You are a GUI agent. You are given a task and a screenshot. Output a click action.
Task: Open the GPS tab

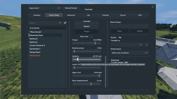140,15
